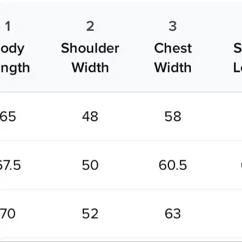The height and width of the screenshot is (242, 242).
Task: Select column number 2 label
Action: coord(90,26)
